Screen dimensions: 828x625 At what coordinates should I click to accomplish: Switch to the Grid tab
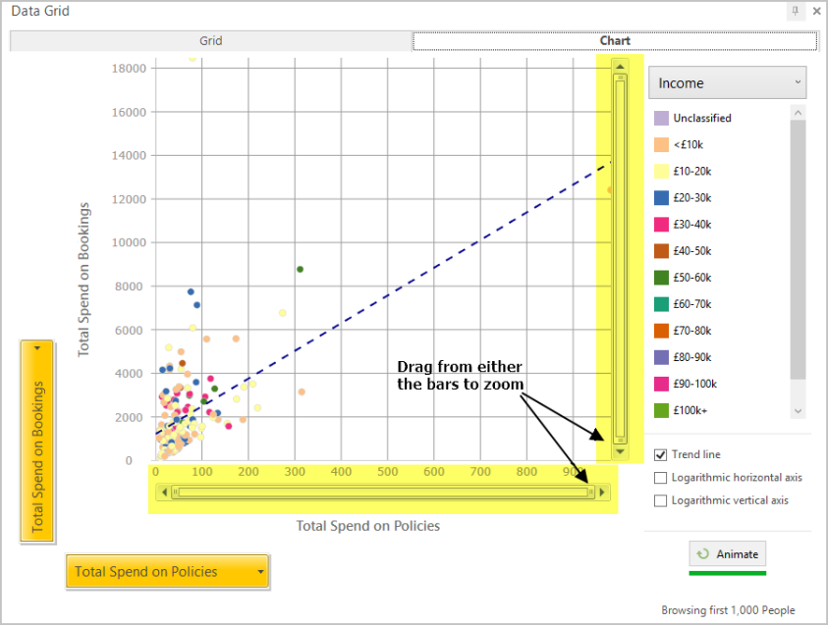click(210, 40)
